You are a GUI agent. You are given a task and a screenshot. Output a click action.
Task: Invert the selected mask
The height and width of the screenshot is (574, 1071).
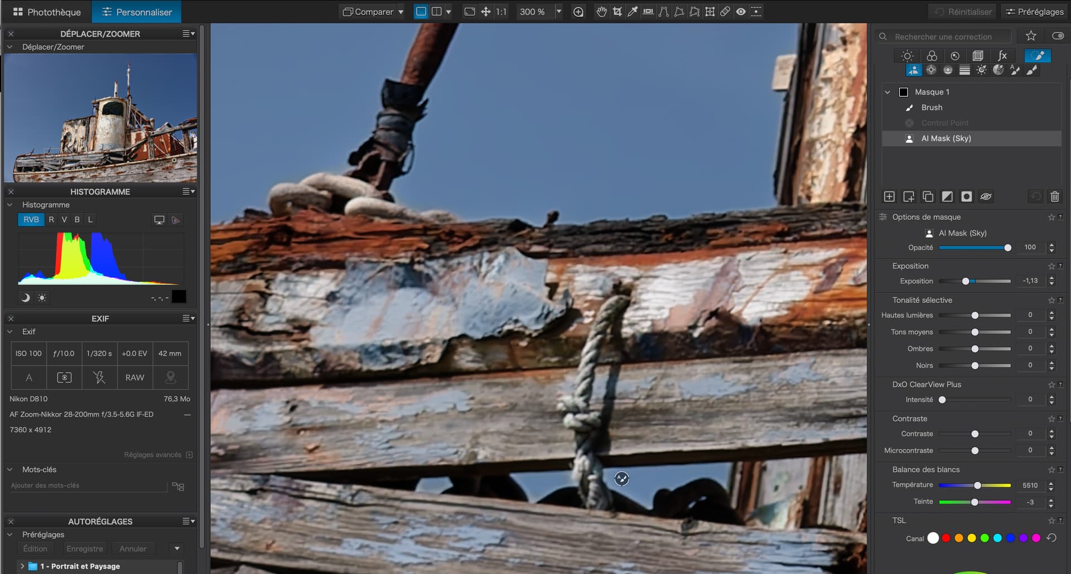tap(947, 196)
